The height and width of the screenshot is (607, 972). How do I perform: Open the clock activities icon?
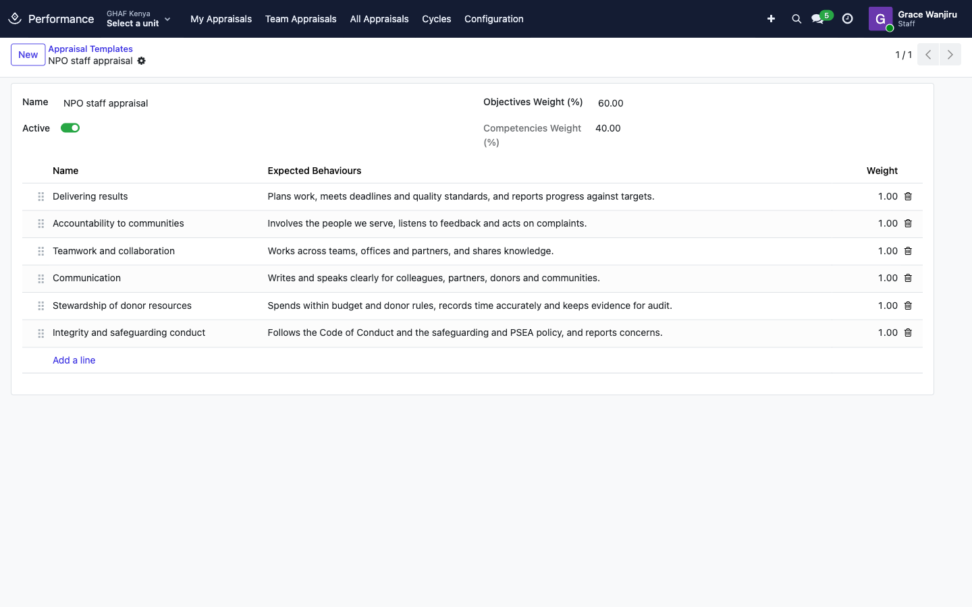coord(848,19)
